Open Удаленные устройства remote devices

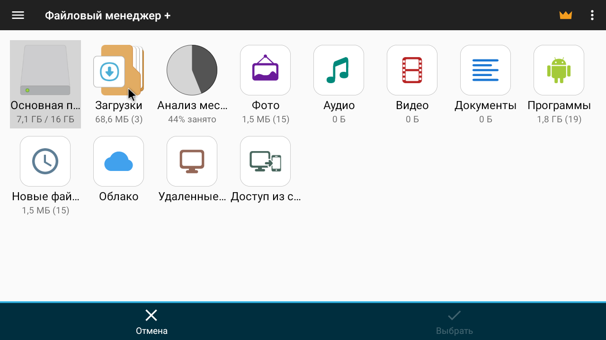pyautogui.click(x=192, y=161)
